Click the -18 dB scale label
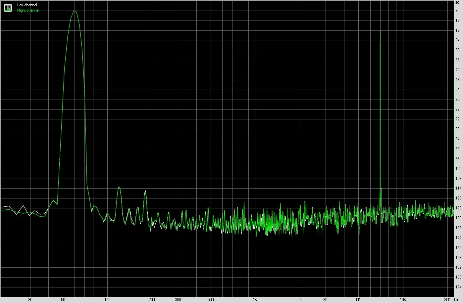This screenshot has width=463, height=303. tap(457, 30)
